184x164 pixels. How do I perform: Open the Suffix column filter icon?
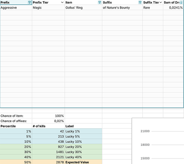click(x=140, y=2)
